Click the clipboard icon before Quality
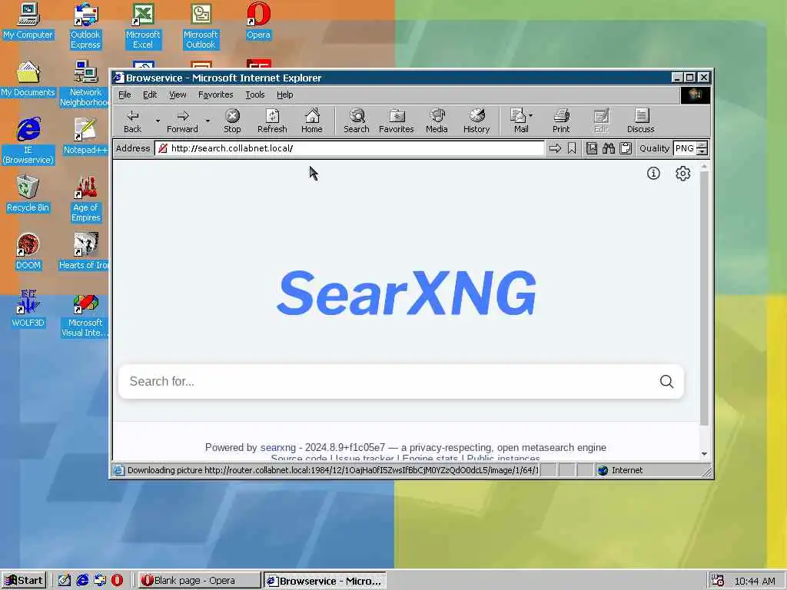Screen dimensions: 787x590 [x=626, y=148]
